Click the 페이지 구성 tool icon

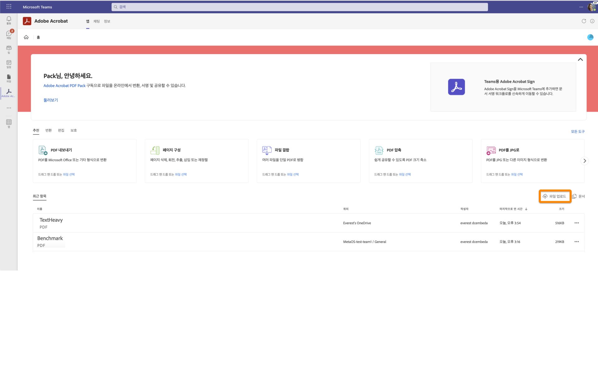(x=155, y=150)
